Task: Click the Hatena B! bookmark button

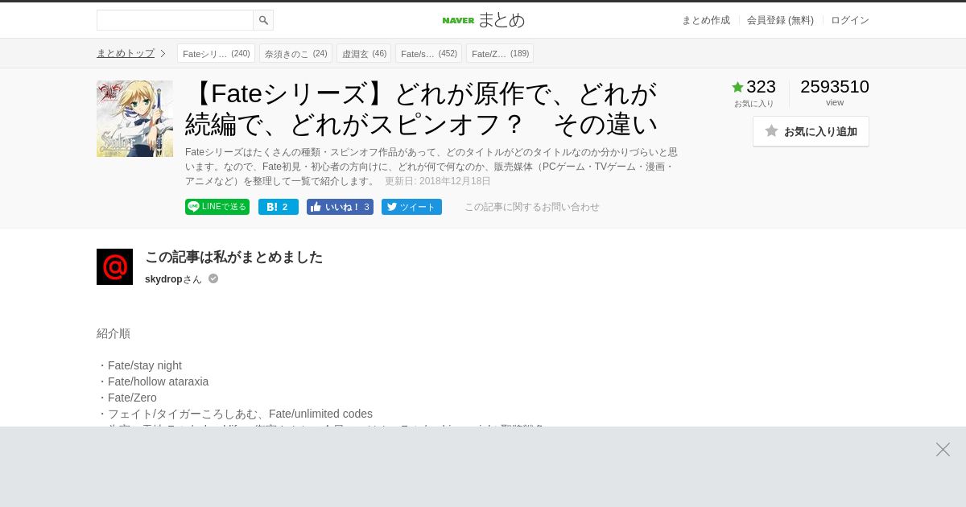Action: pos(279,207)
